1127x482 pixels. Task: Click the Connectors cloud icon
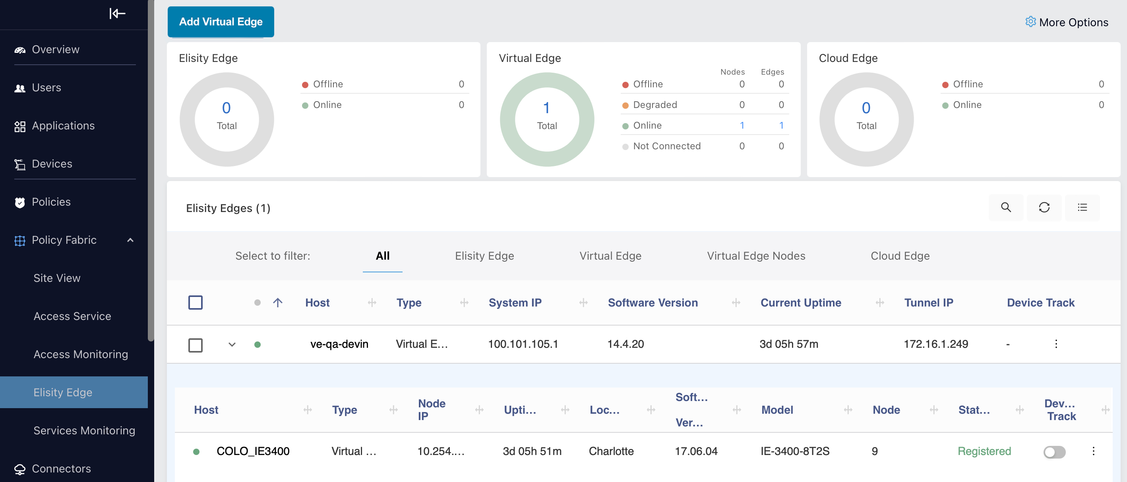[20, 469]
